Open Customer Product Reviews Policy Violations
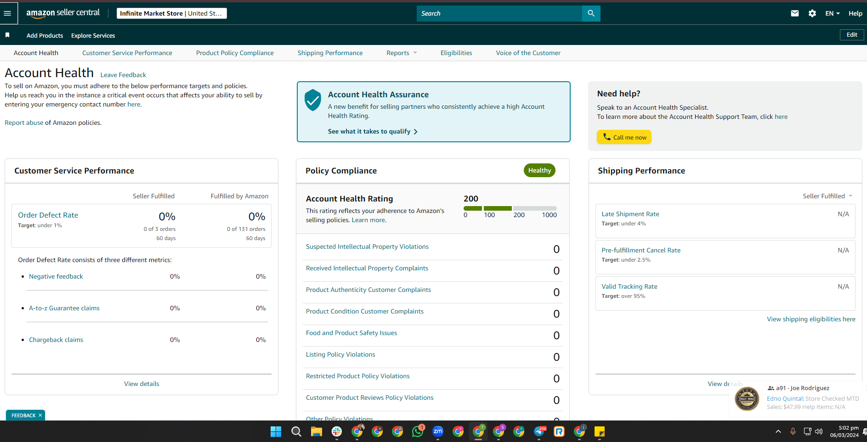 [x=370, y=397]
